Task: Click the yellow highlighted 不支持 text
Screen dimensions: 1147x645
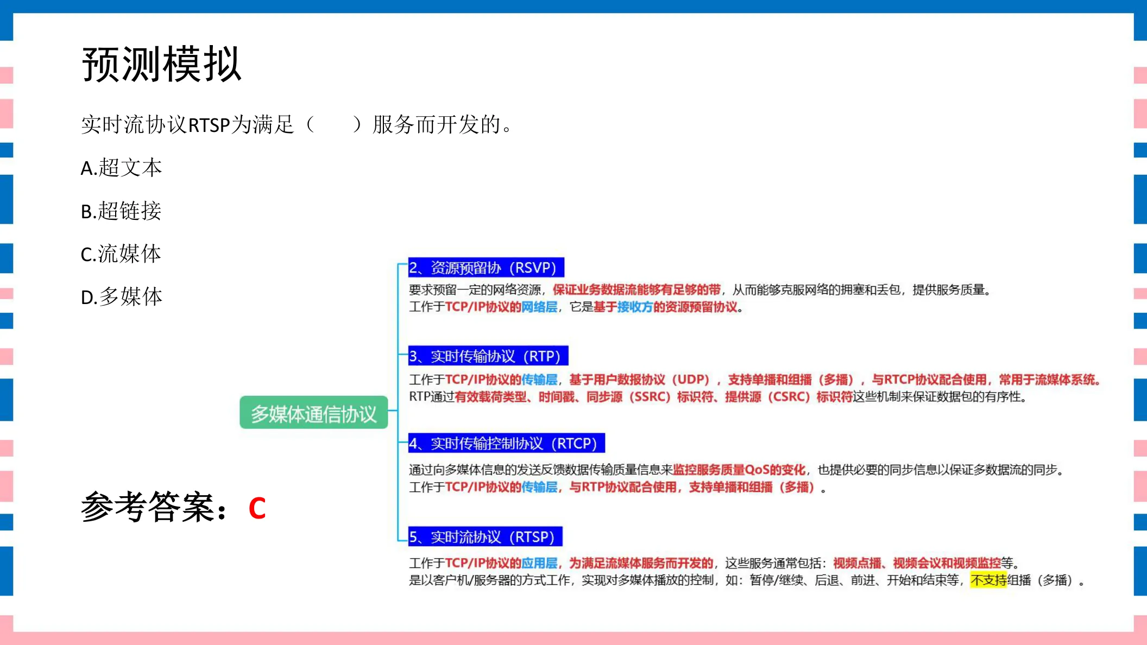Action: [988, 580]
